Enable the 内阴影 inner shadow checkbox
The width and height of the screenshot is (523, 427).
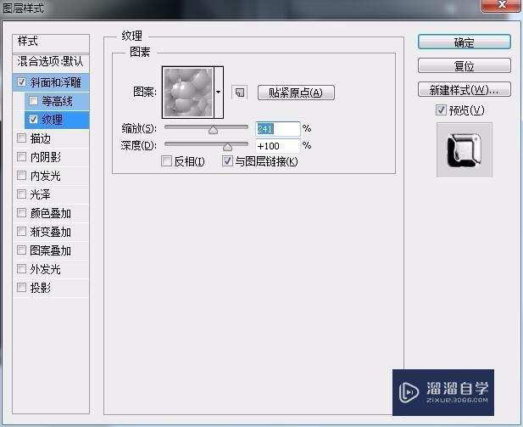[22, 157]
